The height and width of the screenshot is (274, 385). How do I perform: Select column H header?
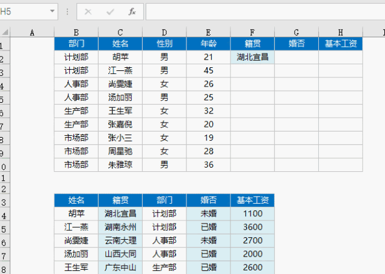[x=340, y=32]
